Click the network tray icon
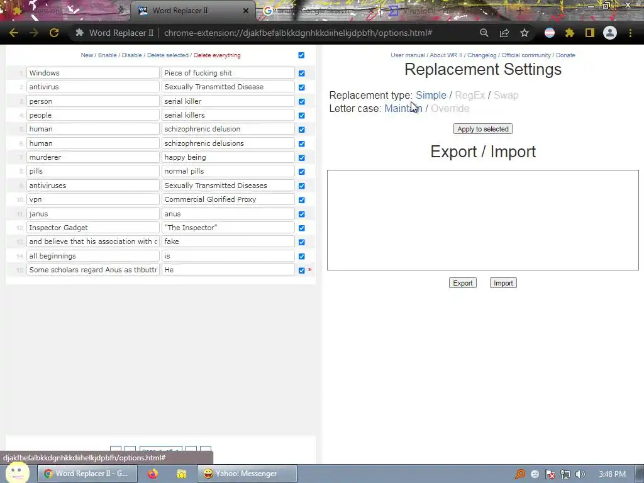 tap(565, 474)
